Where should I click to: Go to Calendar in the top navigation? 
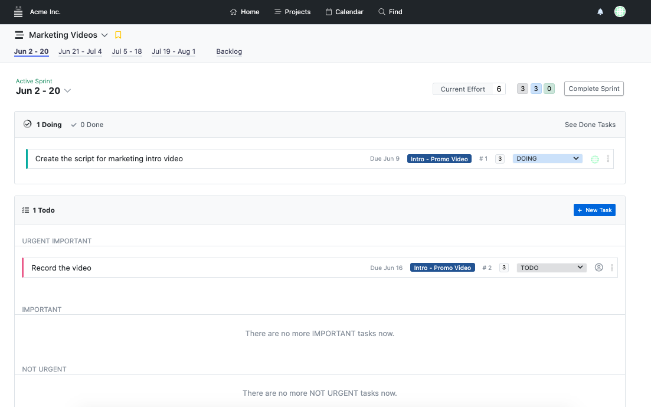tap(344, 11)
